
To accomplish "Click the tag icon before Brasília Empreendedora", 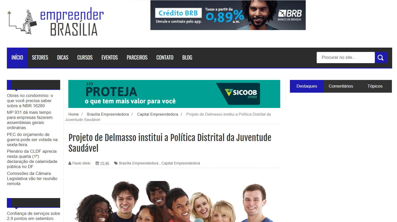I will click(116, 163).
